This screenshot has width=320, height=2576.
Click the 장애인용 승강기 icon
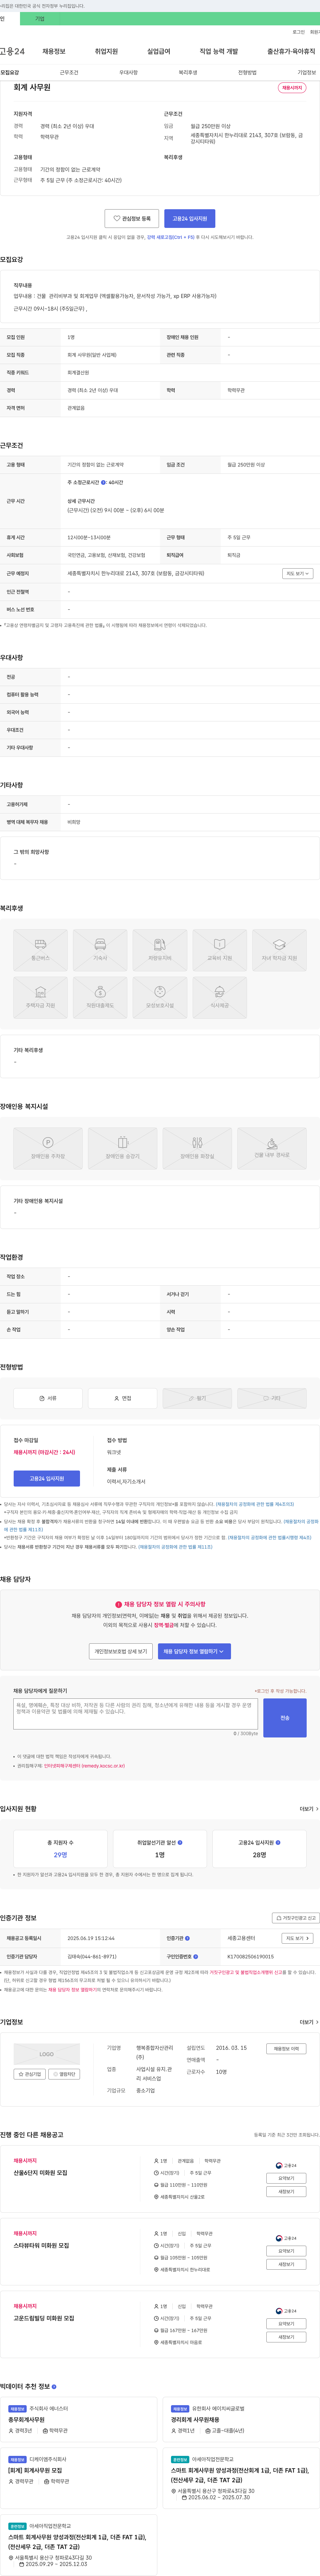[123, 1148]
